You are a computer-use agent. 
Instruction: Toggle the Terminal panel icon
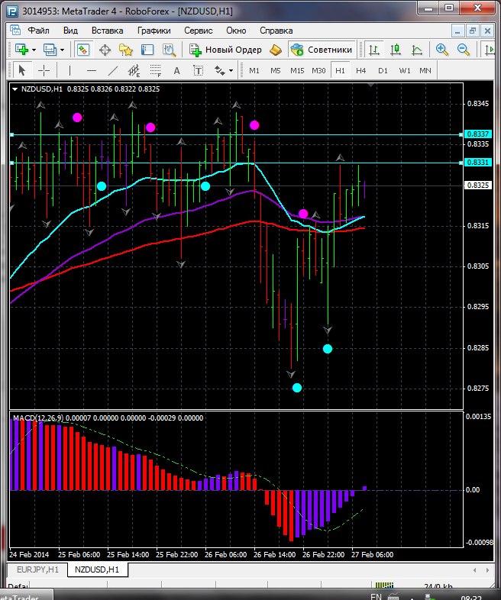147,50
